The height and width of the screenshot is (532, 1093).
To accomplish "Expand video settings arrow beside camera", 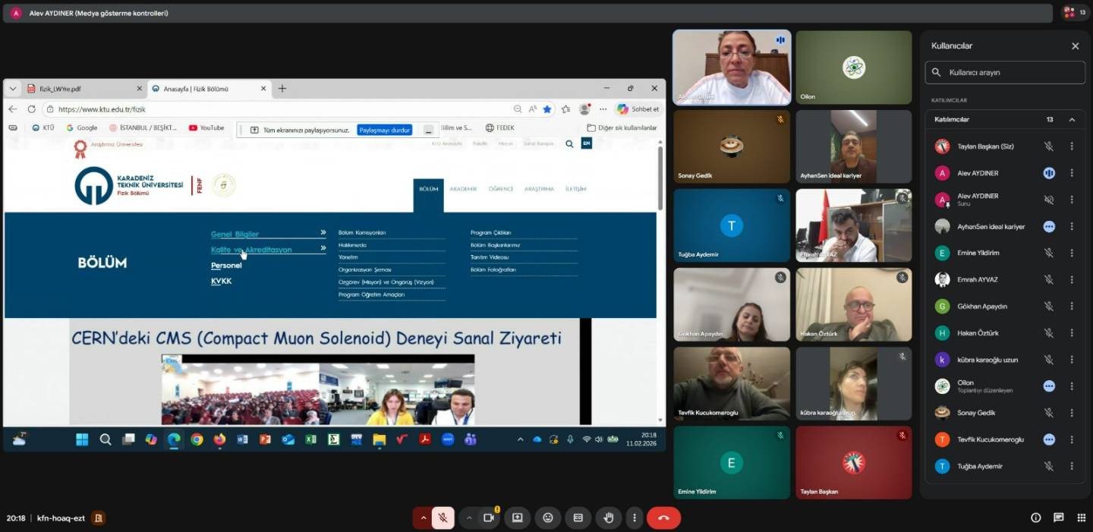I will coord(469,518).
